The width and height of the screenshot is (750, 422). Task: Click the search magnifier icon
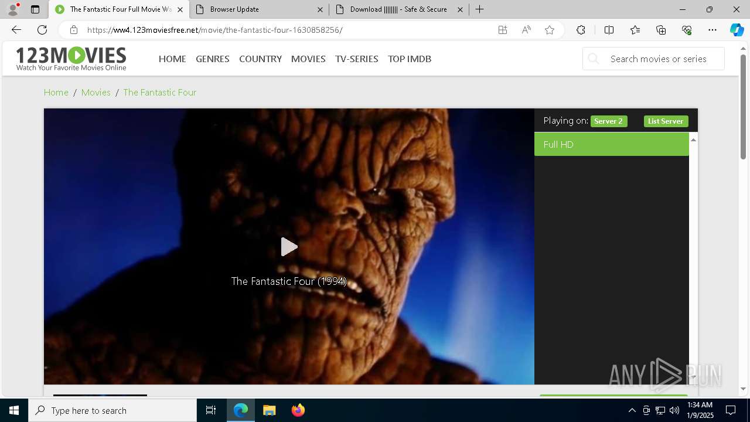point(594,59)
